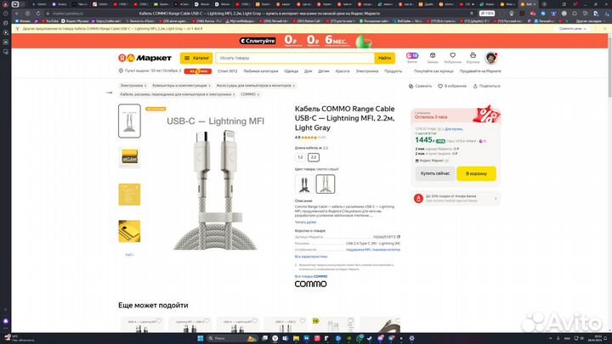Click the Alfa Bank red logo icon
The height and width of the screenshot is (344, 612).
tap(418, 199)
